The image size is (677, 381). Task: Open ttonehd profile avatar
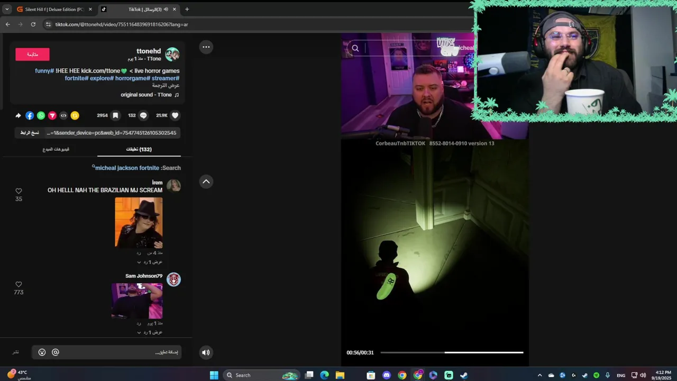(x=172, y=54)
